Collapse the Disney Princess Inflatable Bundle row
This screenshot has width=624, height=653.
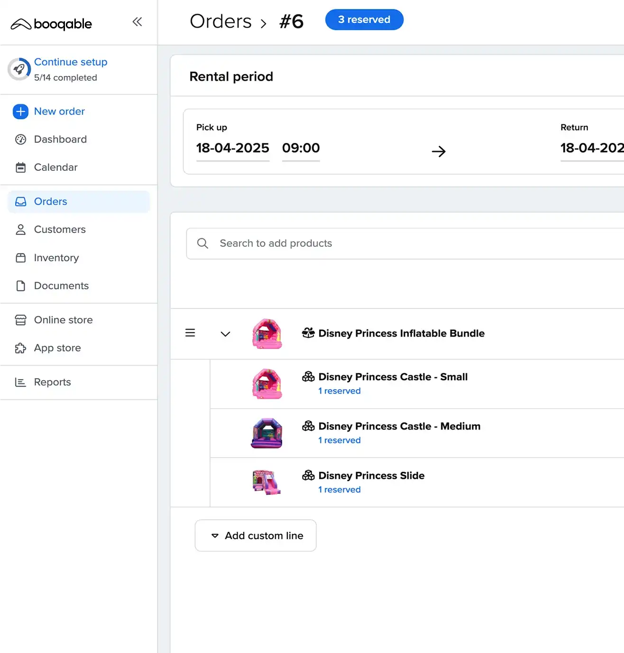click(x=225, y=334)
